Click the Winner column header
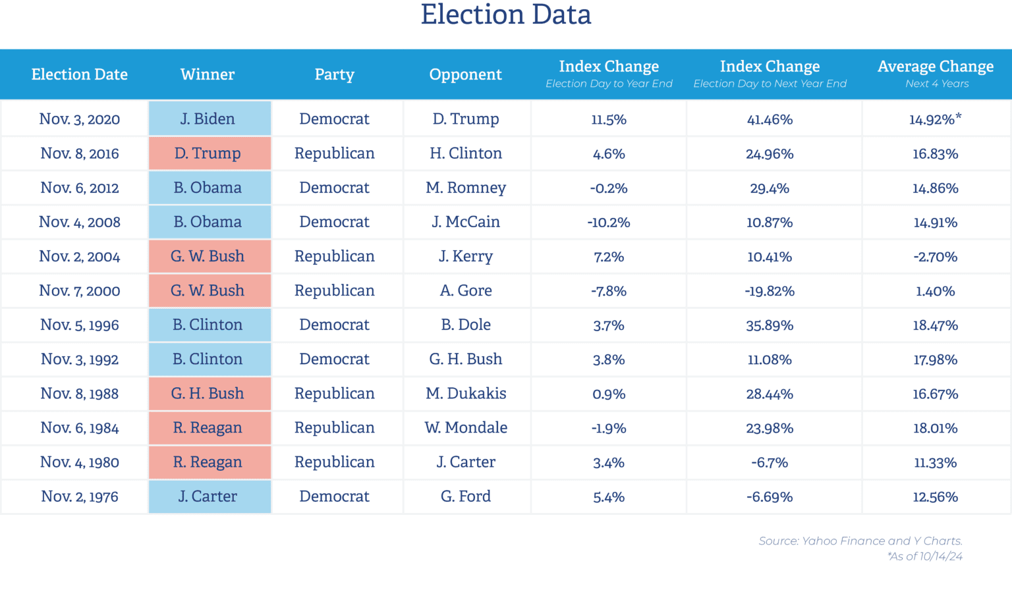 208,74
